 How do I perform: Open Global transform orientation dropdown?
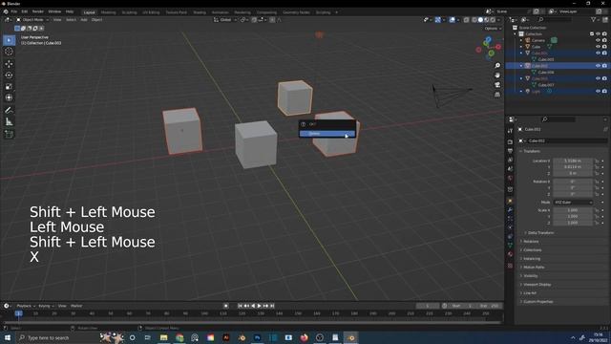point(225,20)
